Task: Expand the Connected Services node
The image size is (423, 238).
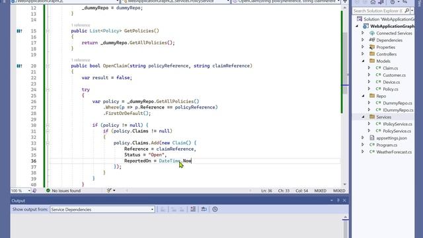Action: click(363, 33)
